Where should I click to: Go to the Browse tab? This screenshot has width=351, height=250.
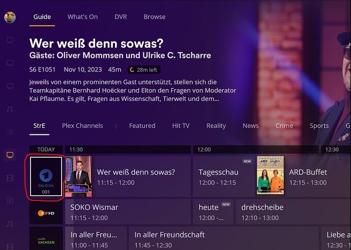point(155,17)
